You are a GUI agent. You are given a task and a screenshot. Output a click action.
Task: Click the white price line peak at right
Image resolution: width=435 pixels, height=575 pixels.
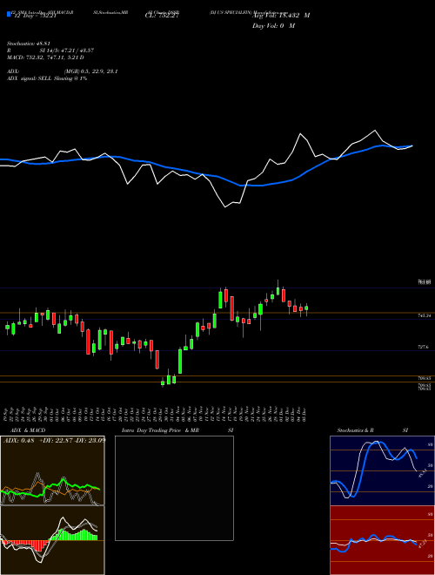point(375,131)
